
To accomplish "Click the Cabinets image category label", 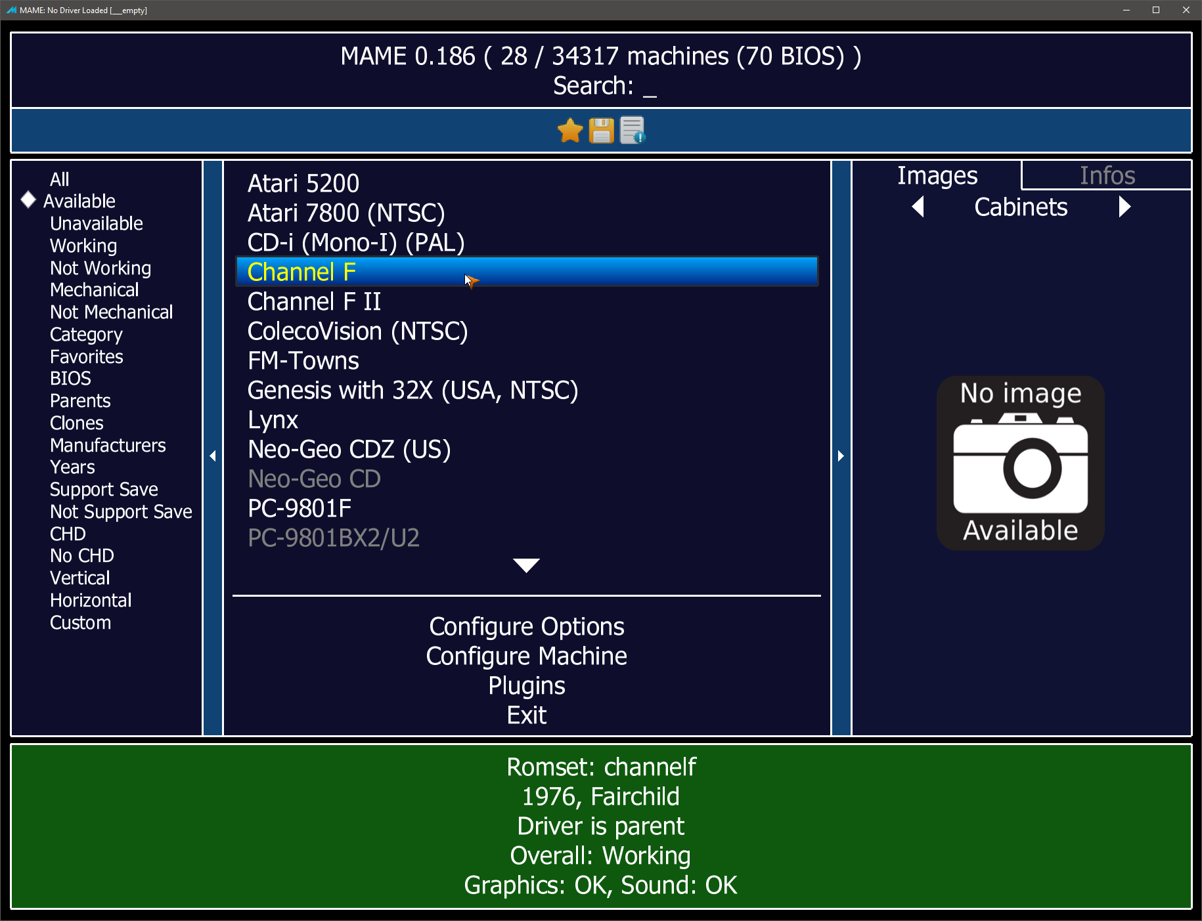I will [x=1021, y=207].
